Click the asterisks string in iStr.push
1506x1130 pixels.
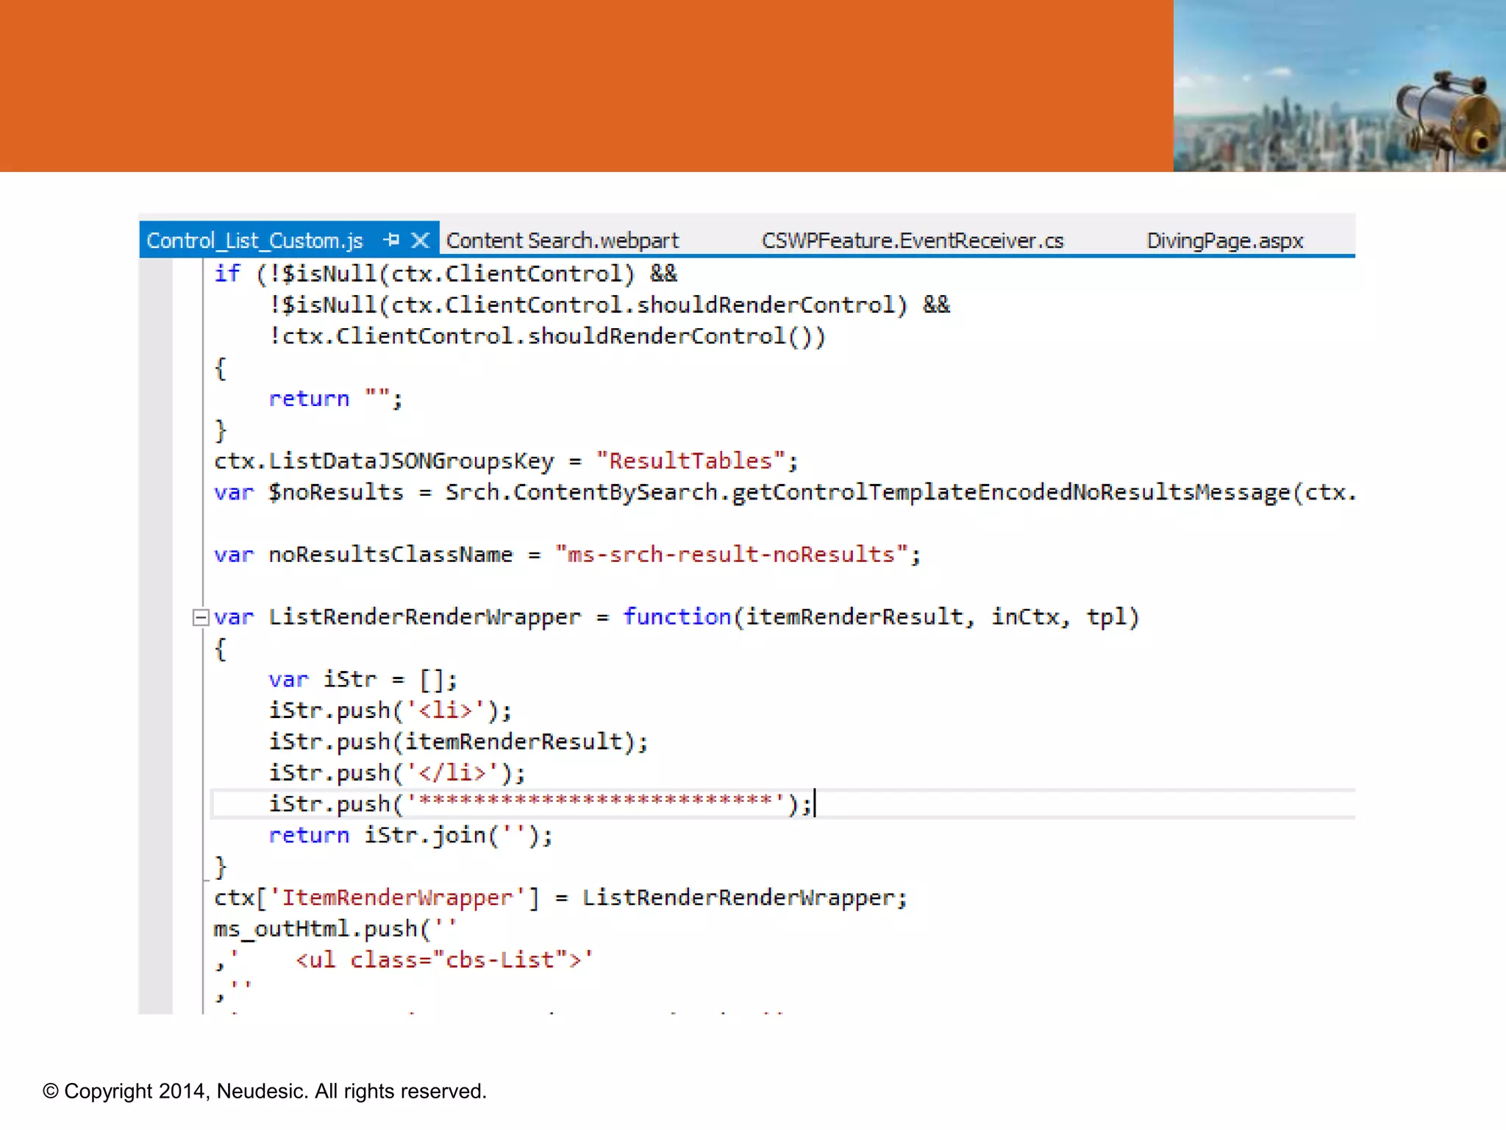coord(596,803)
